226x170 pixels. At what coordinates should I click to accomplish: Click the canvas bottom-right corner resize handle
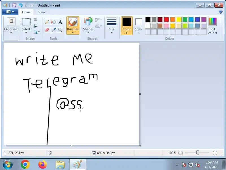pos(140,146)
